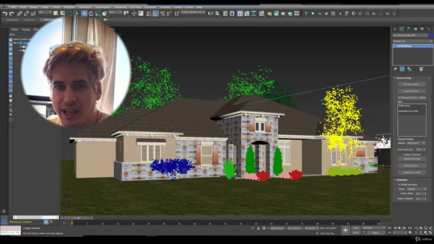Screen dimensions: 434x244
Task: Click the Redo arrow icon
Action: (x=12, y=14)
